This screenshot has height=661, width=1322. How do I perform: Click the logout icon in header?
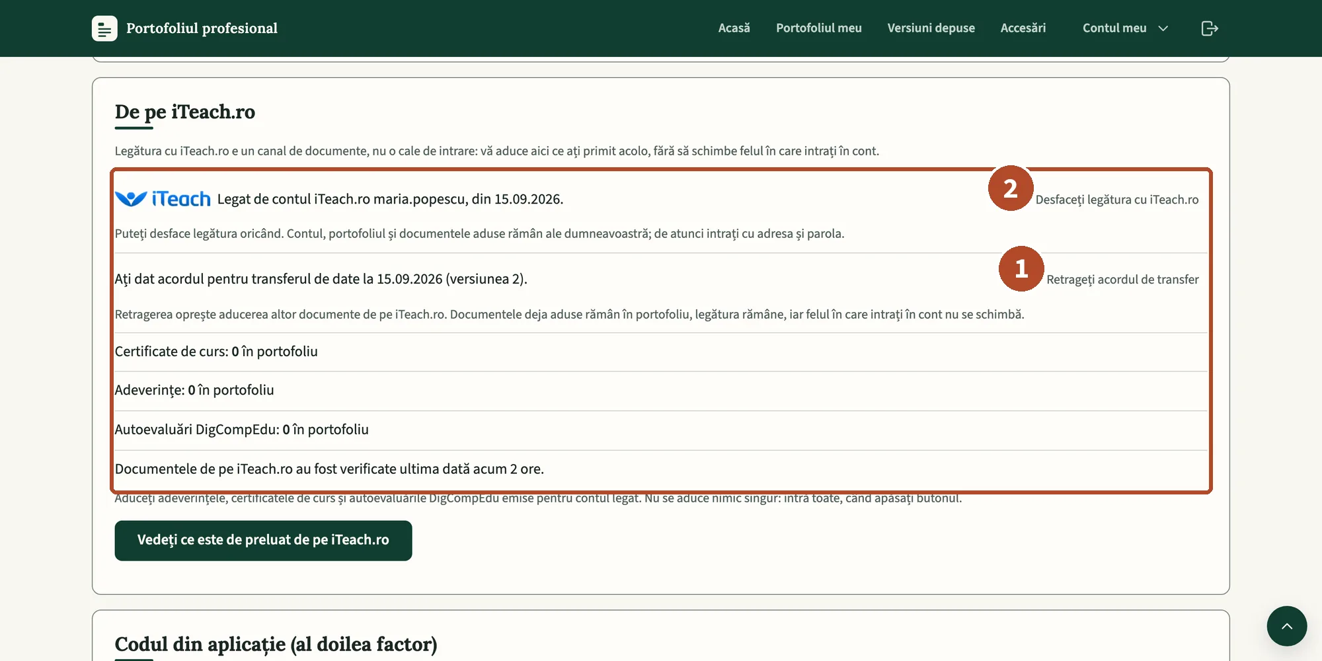[x=1209, y=28]
